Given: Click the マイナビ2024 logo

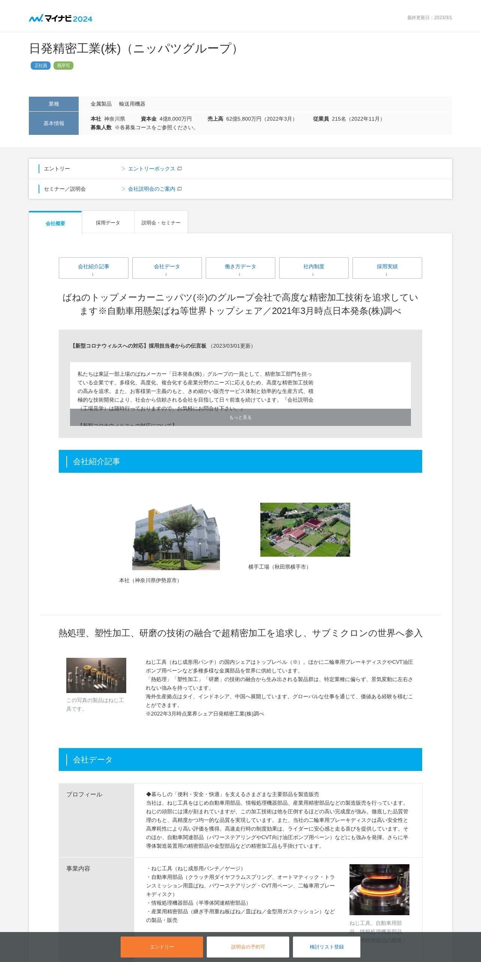Looking at the screenshot, I should tap(61, 18).
